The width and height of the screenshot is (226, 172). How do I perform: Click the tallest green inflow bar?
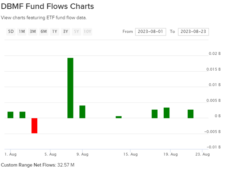pos(70,88)
